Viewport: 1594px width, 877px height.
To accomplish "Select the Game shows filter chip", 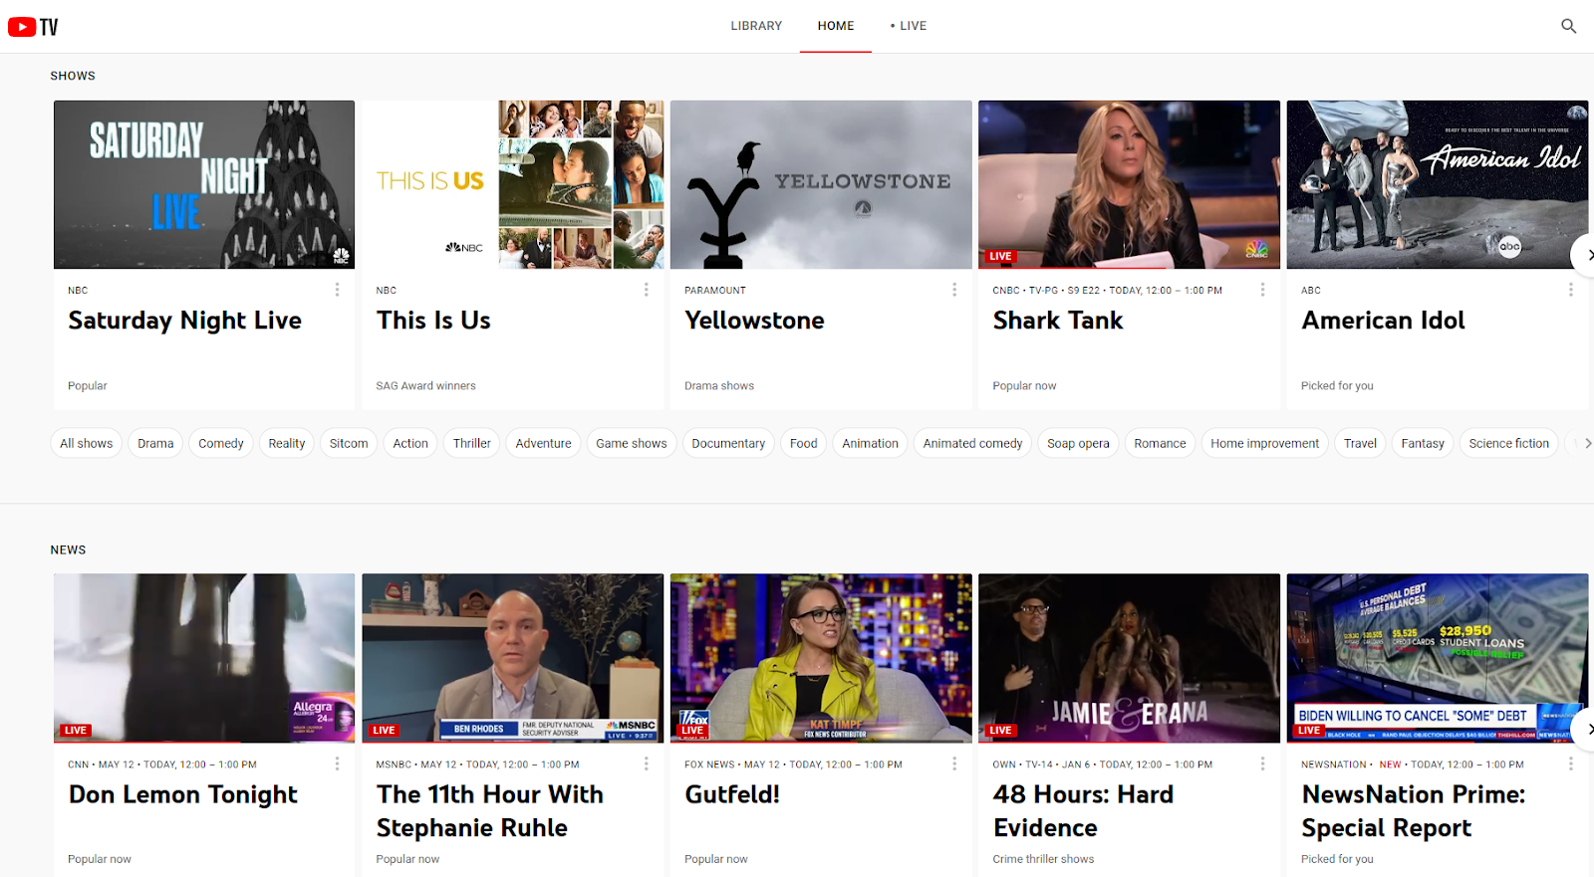I will 632,443.
